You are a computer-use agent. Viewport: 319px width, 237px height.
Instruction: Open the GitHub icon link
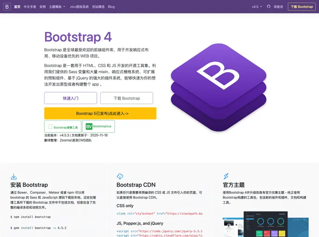click(268, 6)
